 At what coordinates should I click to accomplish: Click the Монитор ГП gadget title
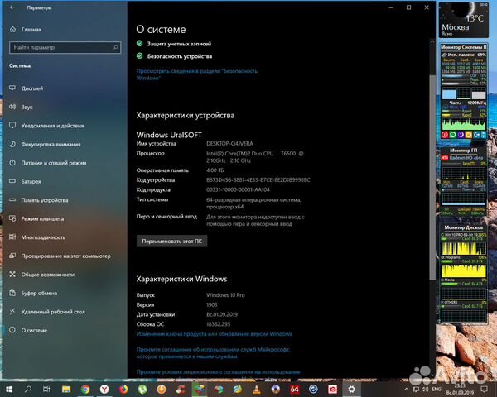[x=463, y=151]
